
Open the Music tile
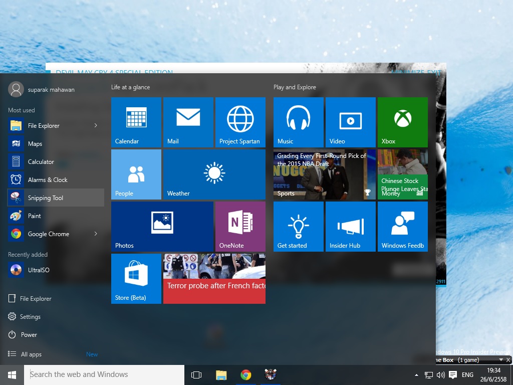click(x=299, y=122)
